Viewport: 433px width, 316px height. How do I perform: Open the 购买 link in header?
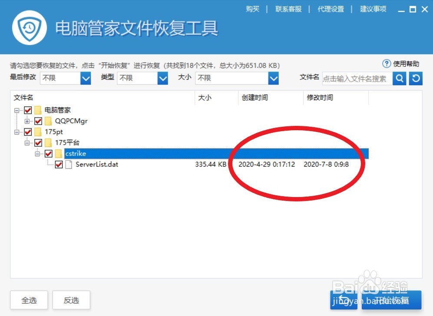pos(253,9)
